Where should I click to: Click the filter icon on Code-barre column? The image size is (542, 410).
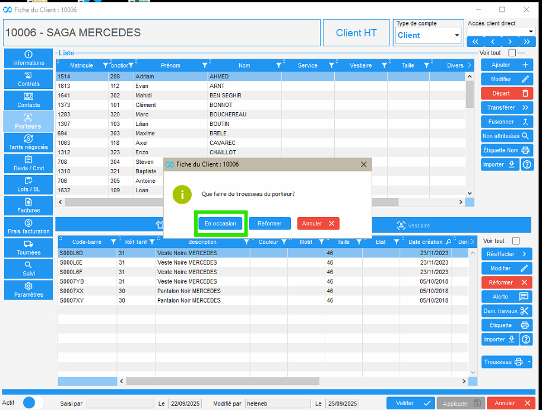[x=113, y=242]
